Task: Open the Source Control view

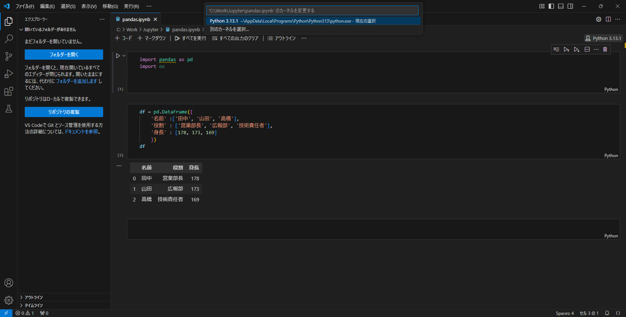Action: point(9,56)
